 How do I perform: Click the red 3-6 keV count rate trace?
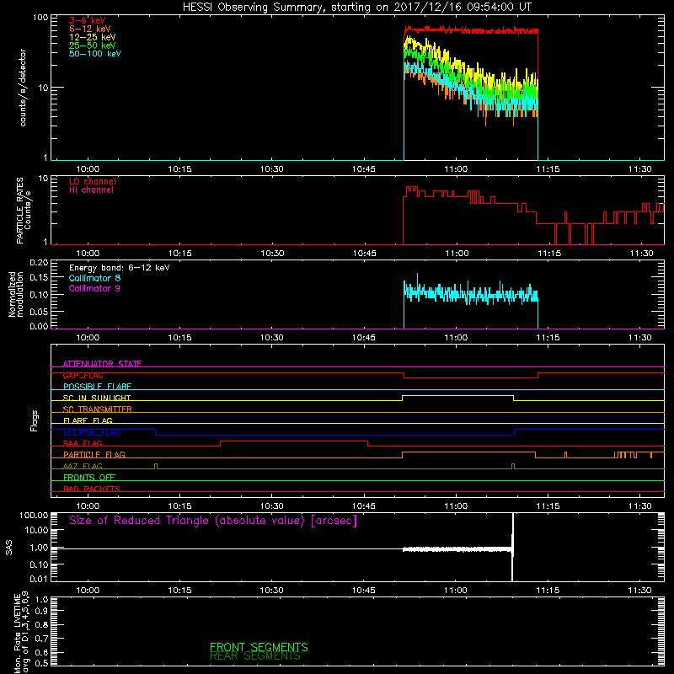(x=471, y=30)
